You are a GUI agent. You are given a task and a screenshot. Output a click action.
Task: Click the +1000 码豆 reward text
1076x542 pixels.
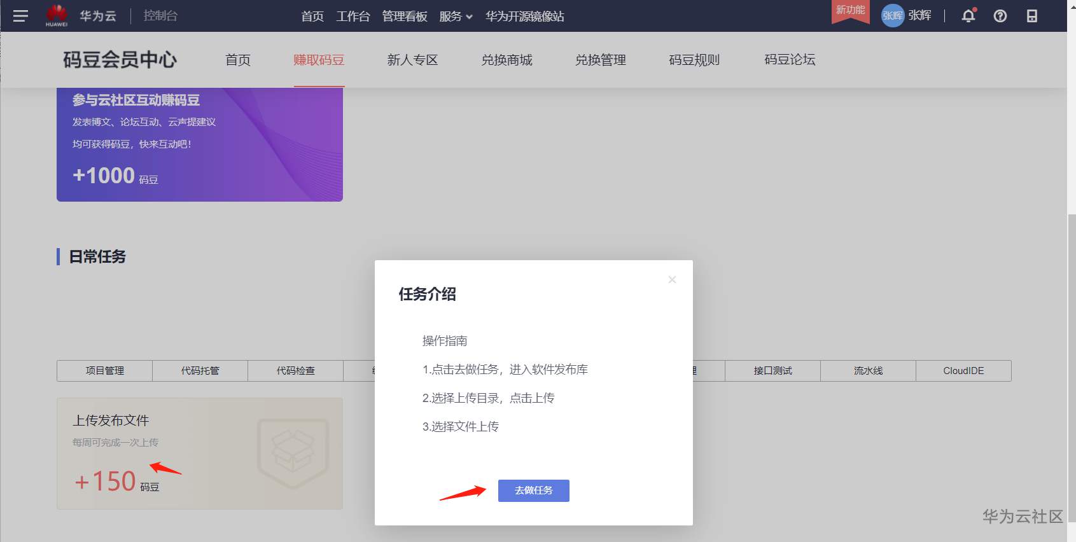[115, 176]
